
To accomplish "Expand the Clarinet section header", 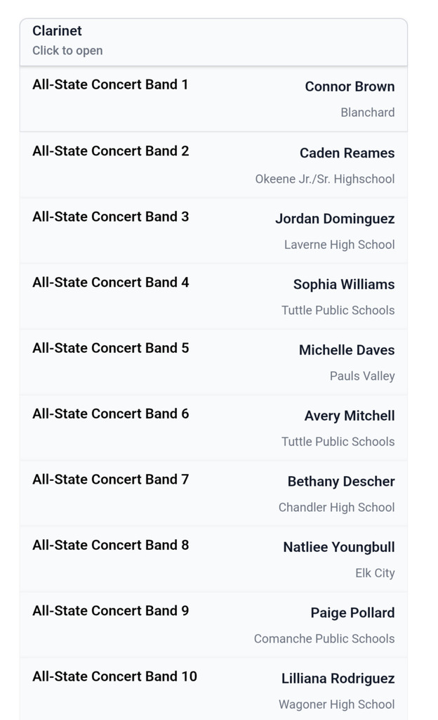I will 56,31.
